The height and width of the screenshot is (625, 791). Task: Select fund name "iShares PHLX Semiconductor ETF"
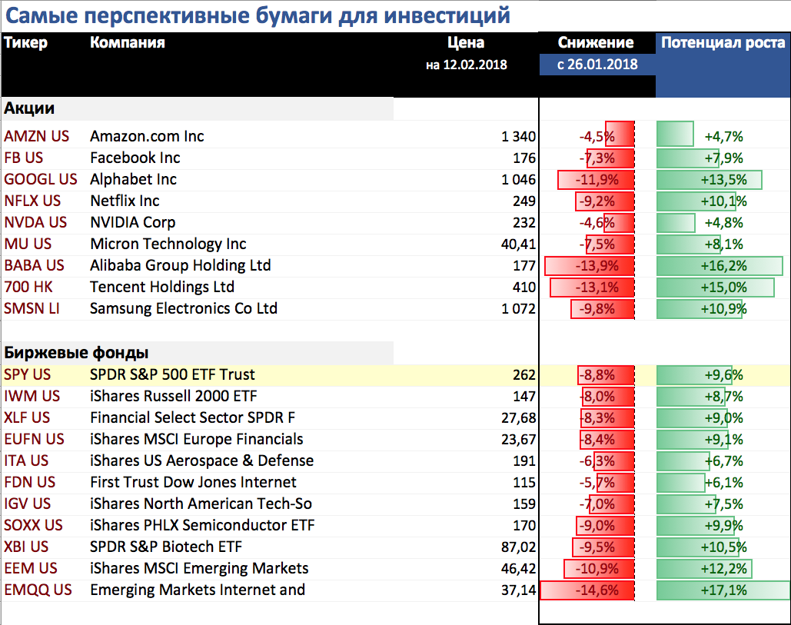(202, 525)
